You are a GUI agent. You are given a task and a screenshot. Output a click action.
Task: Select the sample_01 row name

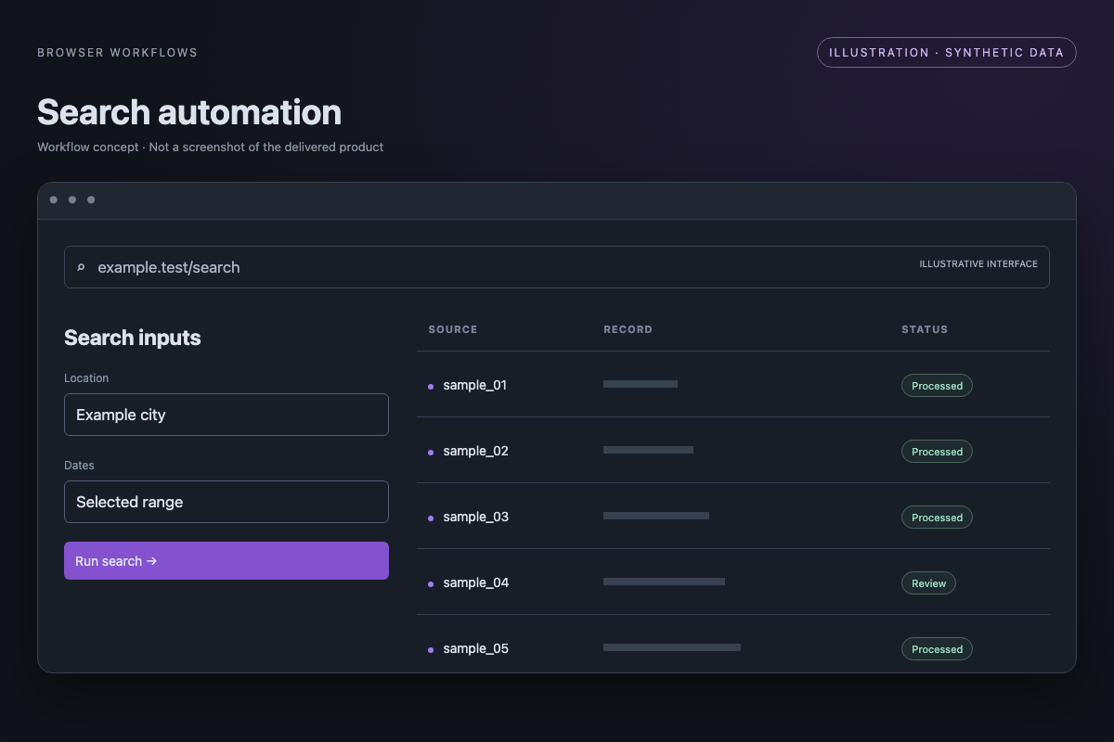[x=475, y=385]
